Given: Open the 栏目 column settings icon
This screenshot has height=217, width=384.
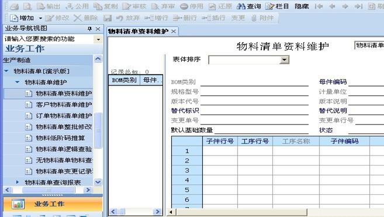Looking at the screenshot, I should (269, 6).
